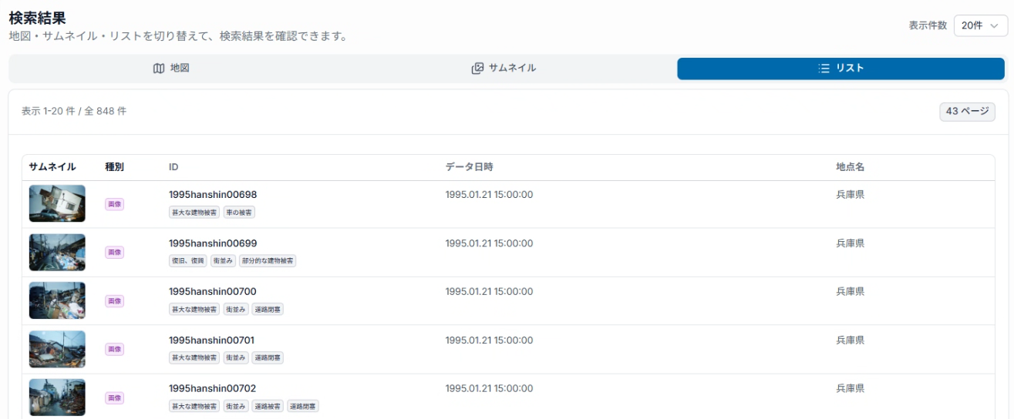Click the 表示 1-20 件 / 全 848 件 text

point(74,112)
